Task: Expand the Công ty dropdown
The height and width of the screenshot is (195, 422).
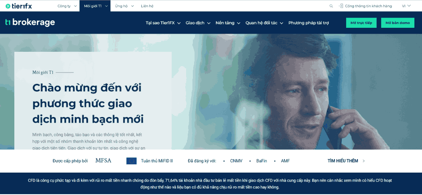Action: tap(67, 6)
